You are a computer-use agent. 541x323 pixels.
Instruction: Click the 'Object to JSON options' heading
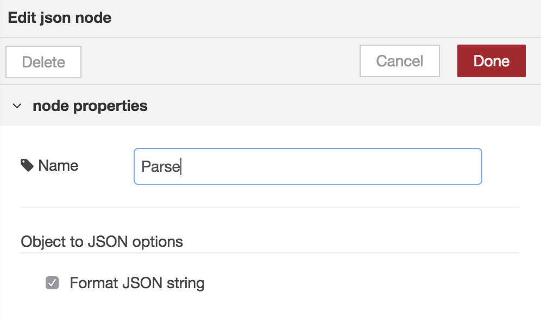(102, 241)
